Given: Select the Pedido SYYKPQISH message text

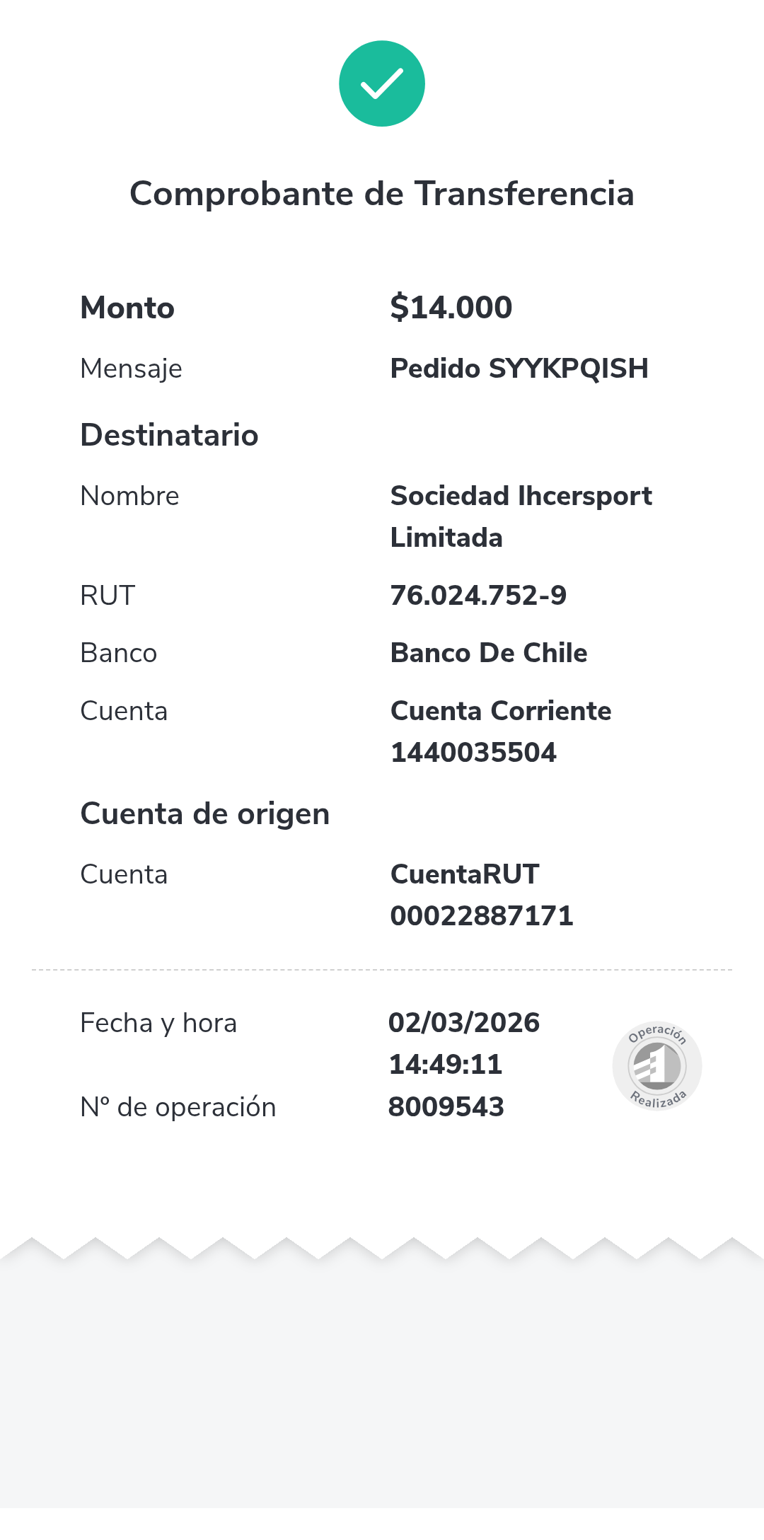Looking at the screenshot, I should tap(519, 369).
